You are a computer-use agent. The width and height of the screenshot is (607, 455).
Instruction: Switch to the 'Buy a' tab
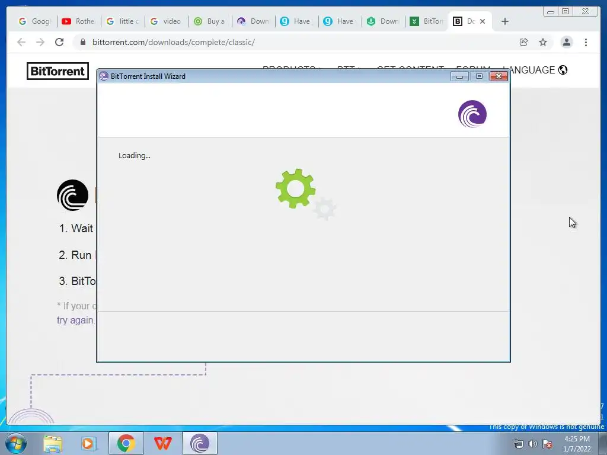[209, 21]
